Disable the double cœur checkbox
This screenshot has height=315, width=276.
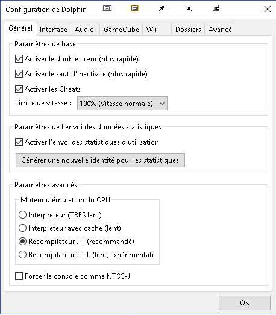point(19,59)
